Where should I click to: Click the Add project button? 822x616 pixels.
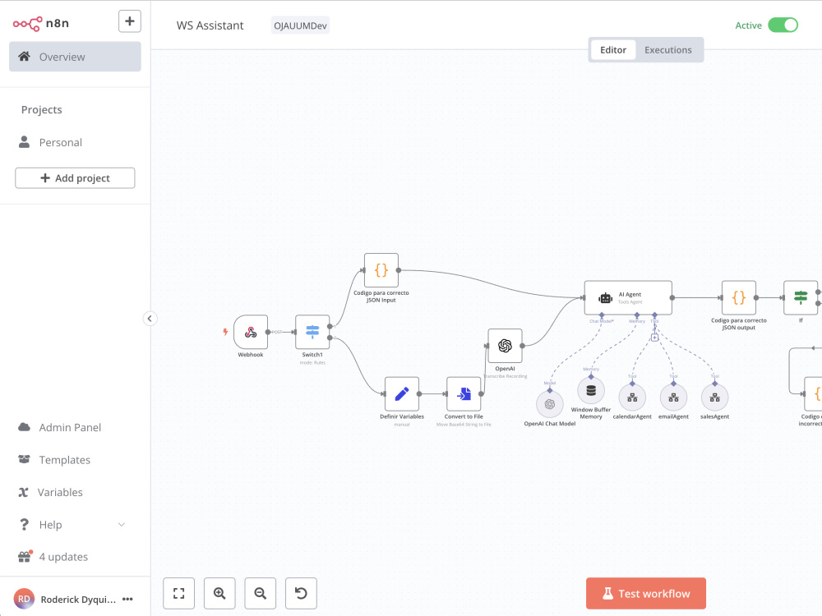click(x=75, y=178)
